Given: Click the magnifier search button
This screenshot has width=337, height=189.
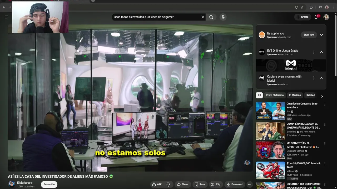Looking at the screenshot, I should pos(211,17).
